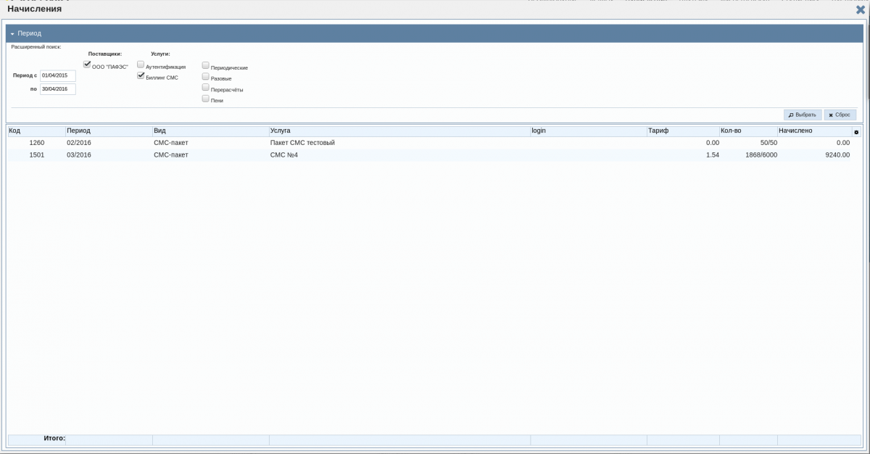Uncheck the Биллинг СМС checkbox

click(x=141, y=75)
